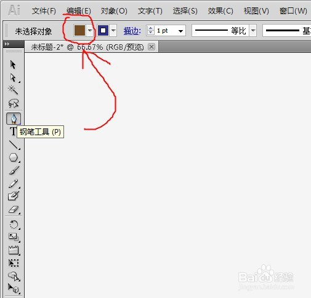Open the fill color dropdown arrow
Image resolution: width=311 pixels, height=298 pixels.
90,31
